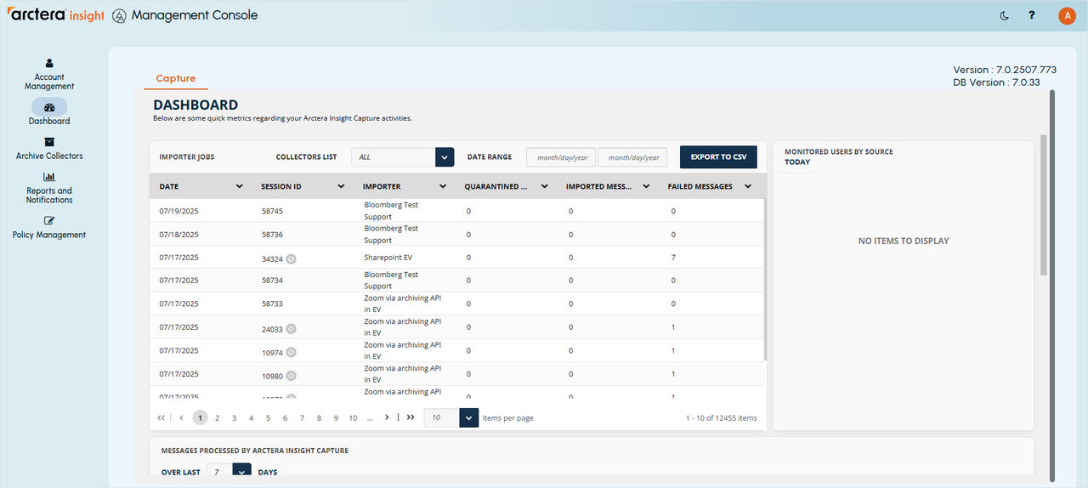Click Export to CSV button
This screenshot has width=1088, height=488.
pyautogui.click(x=718, y=157)
